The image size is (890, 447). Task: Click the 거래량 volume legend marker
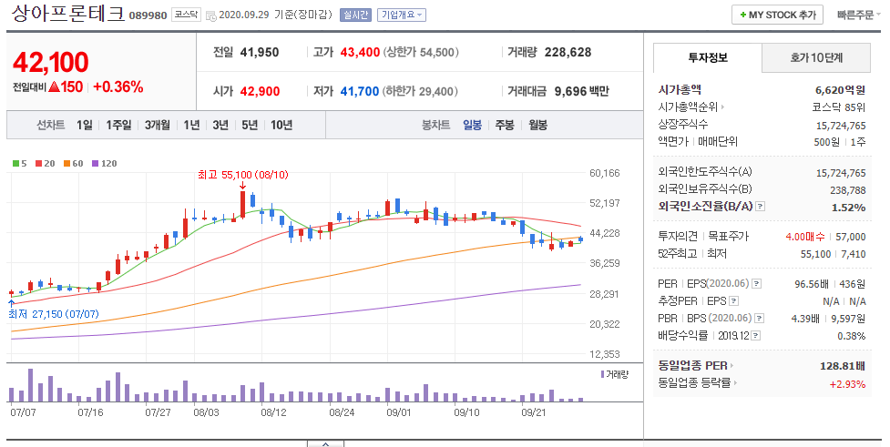tap(602, 374)
